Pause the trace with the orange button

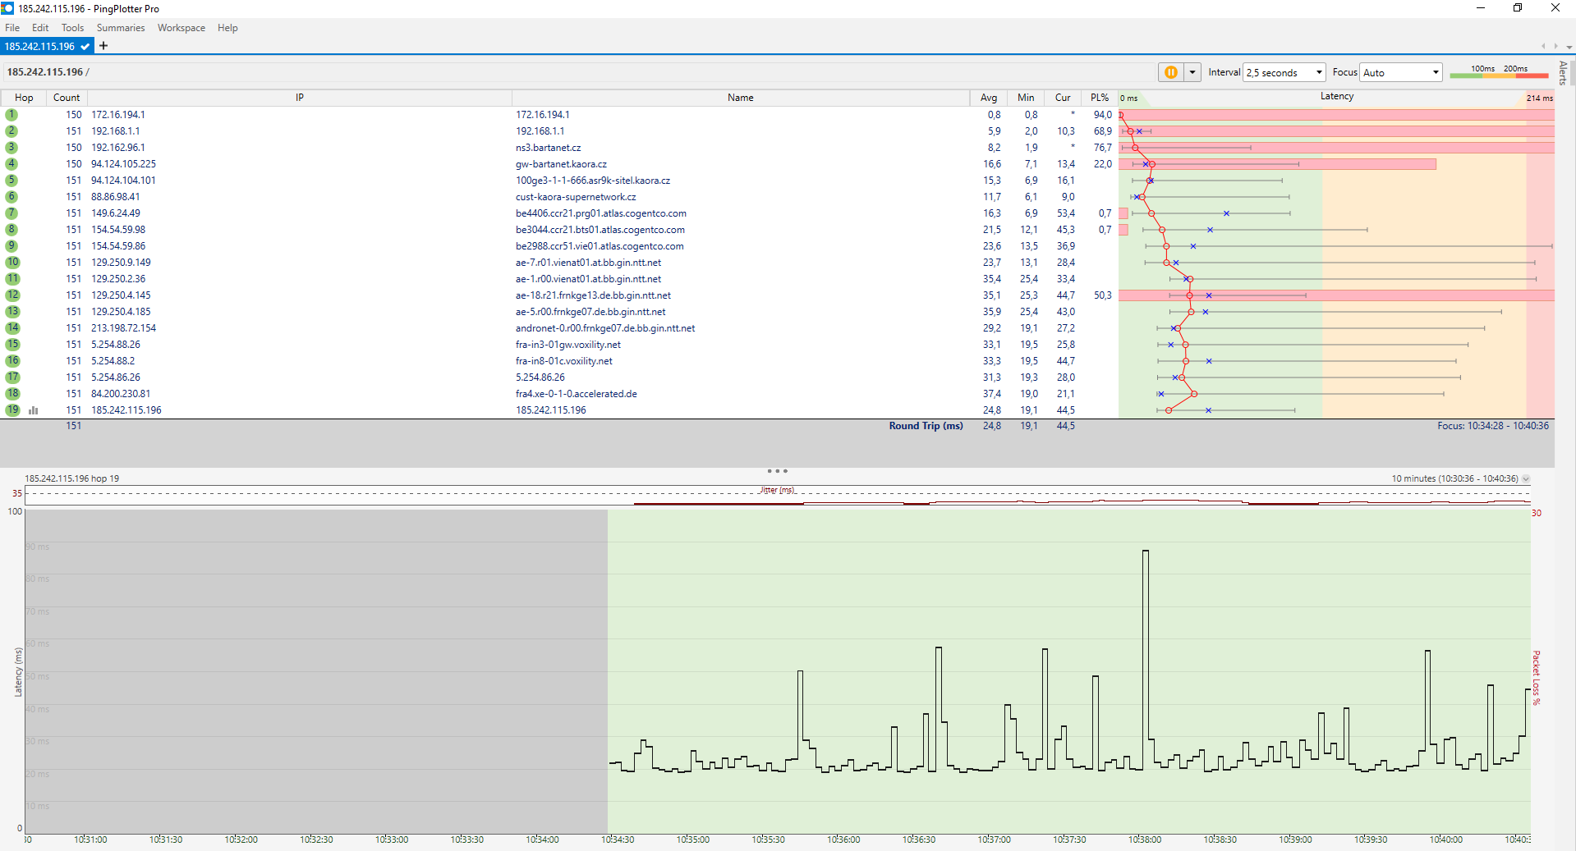tap(1170, 72)
